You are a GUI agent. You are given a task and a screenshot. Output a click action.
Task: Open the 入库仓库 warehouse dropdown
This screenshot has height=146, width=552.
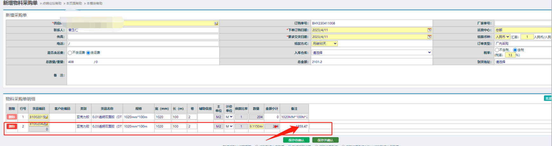point(371,53)
